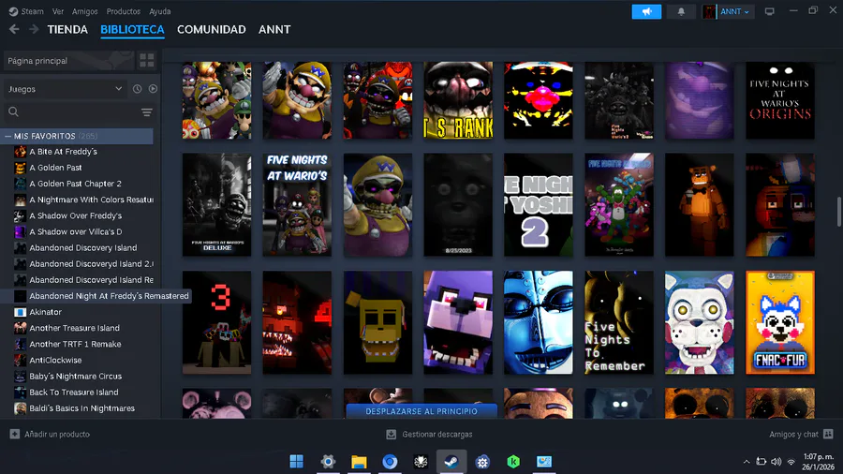Show hidden system tray icons chevron
843x474 pixels.
click(x=747, y=462)
